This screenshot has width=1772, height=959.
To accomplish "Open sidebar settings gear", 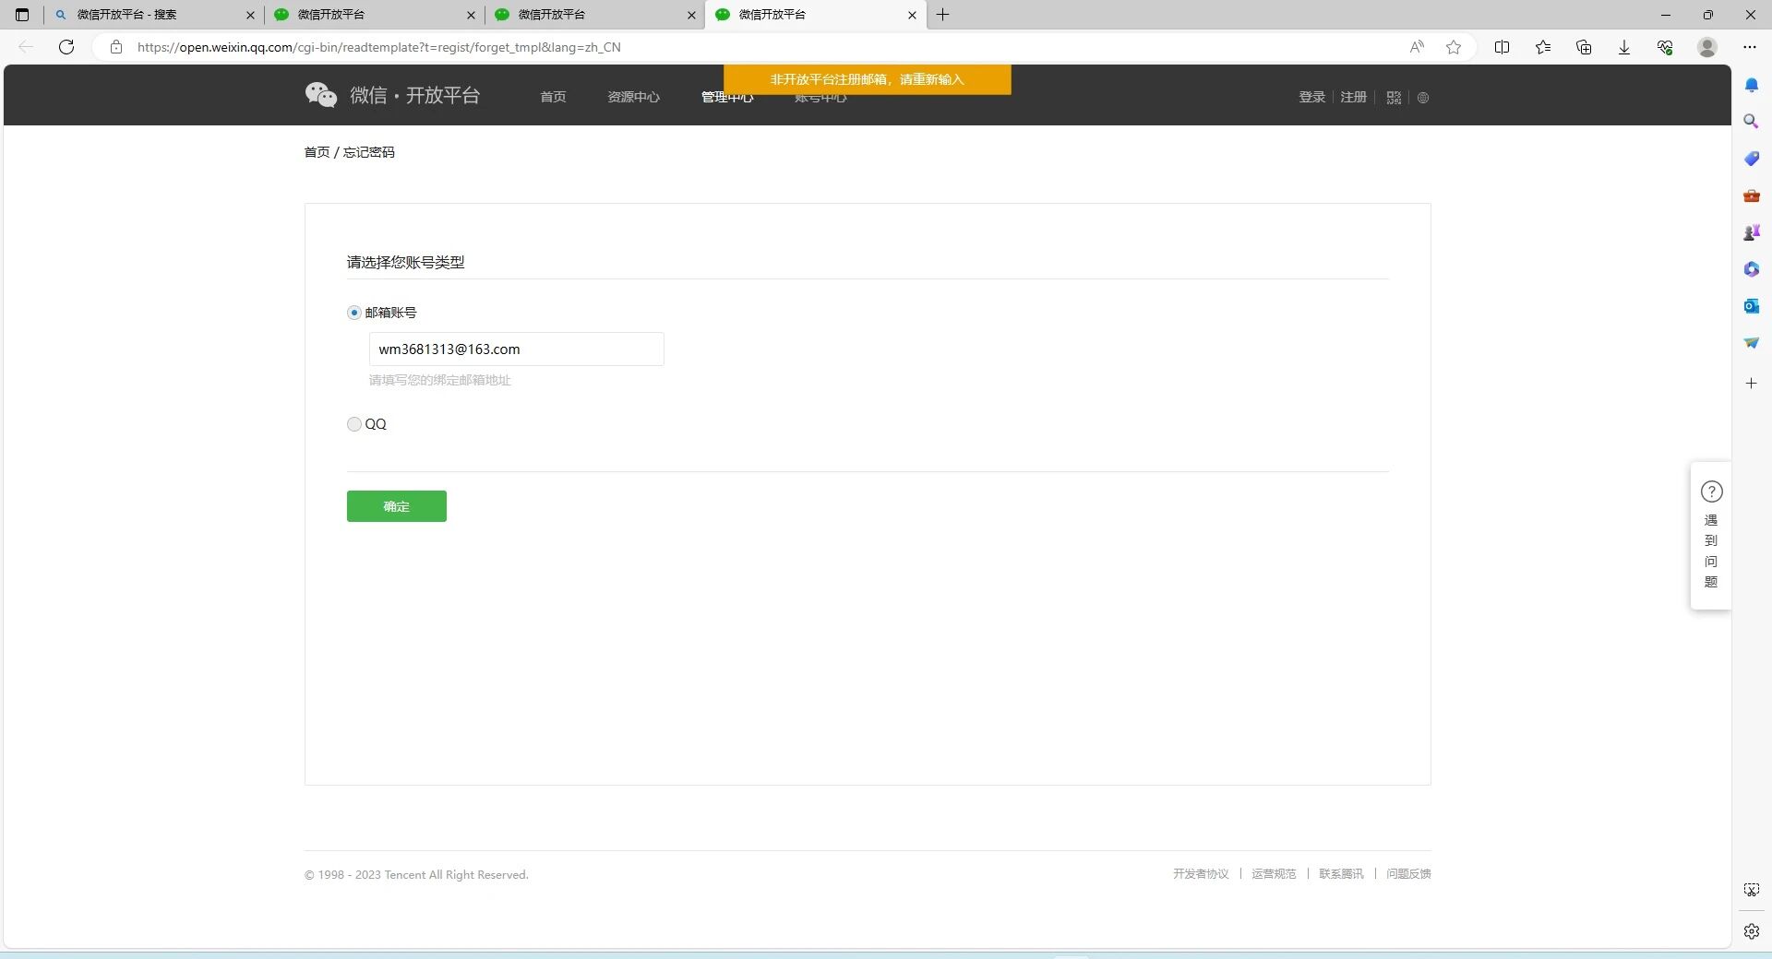I will tap(1752, 931).
